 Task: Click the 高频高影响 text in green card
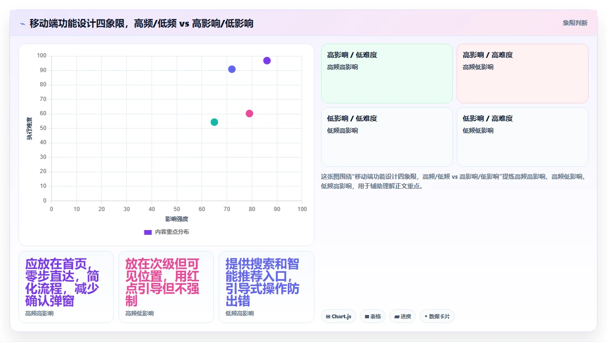[x=342, y=67]
